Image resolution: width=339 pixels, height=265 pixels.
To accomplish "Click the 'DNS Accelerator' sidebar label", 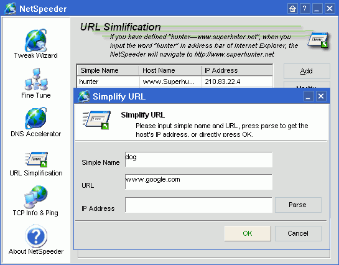I will pos(36,134).
